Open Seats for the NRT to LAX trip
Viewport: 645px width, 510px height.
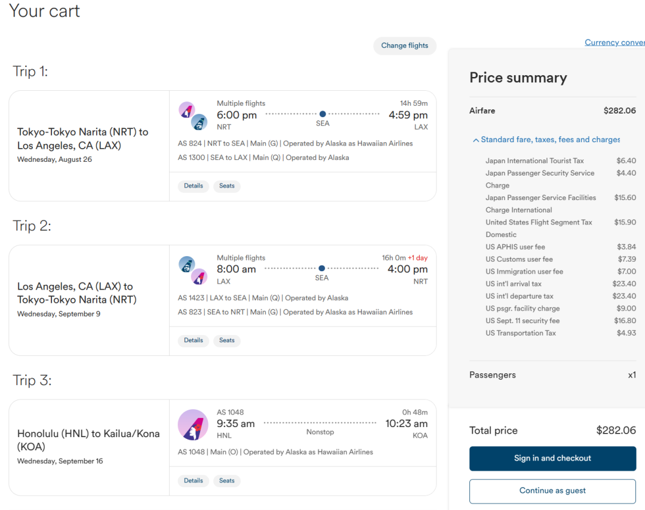(x=227, y=186)
